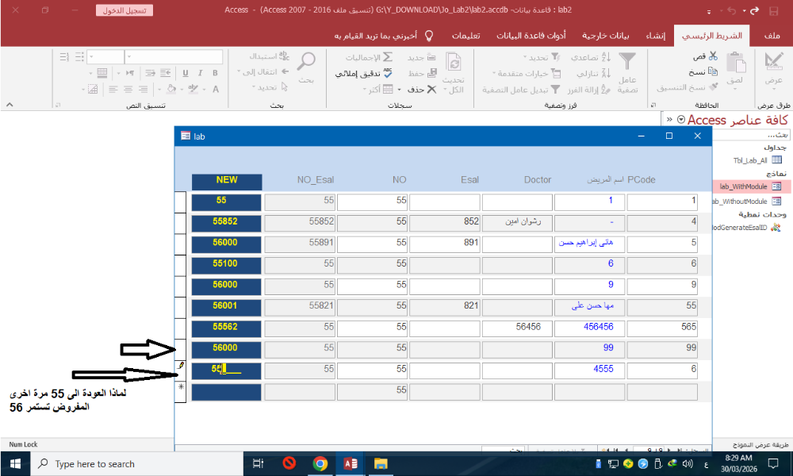Image resolution: width=793 pixels, height=476 pixels.
Task: Expand the All Access Objects dropdown
Action: coord(681,120)
